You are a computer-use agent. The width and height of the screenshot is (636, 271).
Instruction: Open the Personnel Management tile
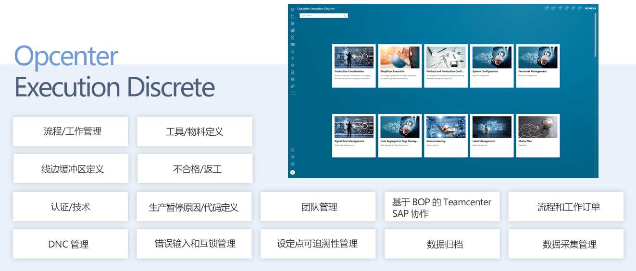(538, 66)
